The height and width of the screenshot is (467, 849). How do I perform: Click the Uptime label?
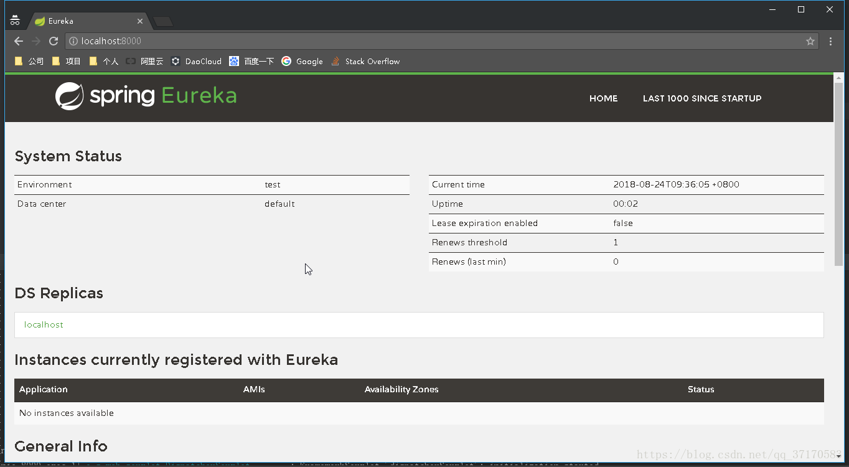coord(448,204)
